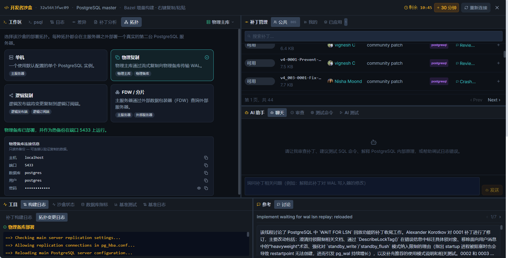508x258 pixels.
Task: Open the AI 测试 tab
Action: pyautogui.click(x=349, y=113)
